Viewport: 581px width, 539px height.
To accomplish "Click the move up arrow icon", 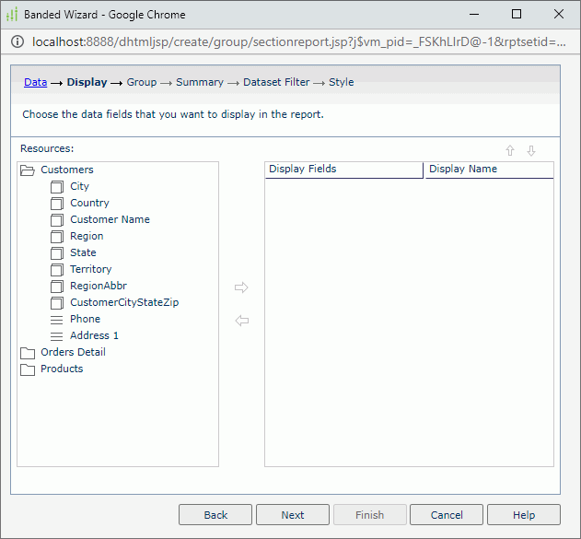I will pos(510,151).
